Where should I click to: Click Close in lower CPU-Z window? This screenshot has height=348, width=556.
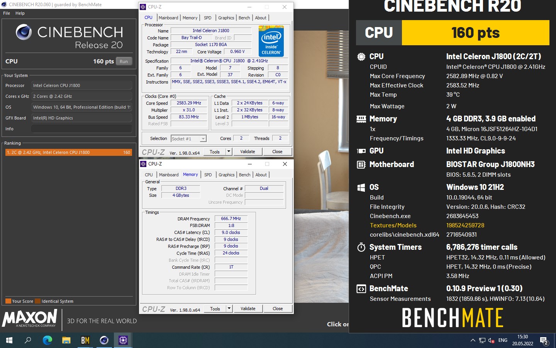click(x=278, y=309)
